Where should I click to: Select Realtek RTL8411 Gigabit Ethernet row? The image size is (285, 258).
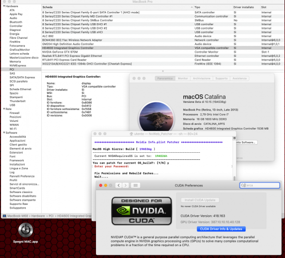tap(162, 56)
